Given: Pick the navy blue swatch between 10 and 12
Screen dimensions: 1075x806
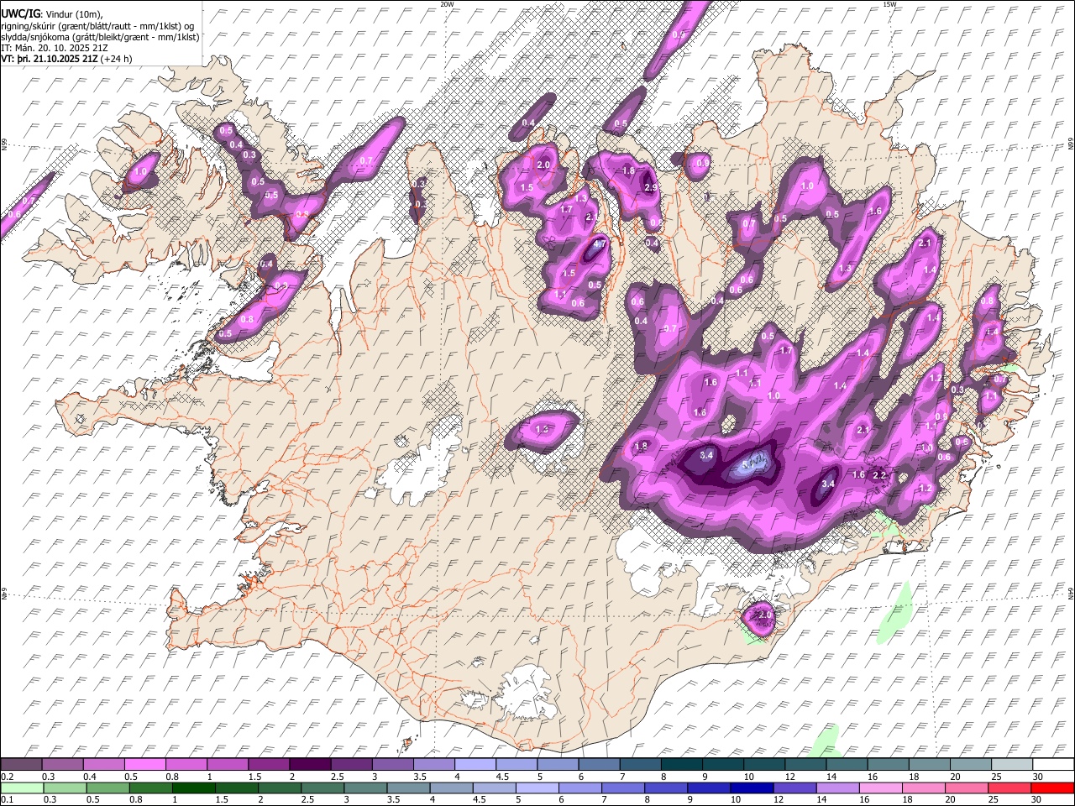Looking at the screenshot, I should (x=753, y=788).
